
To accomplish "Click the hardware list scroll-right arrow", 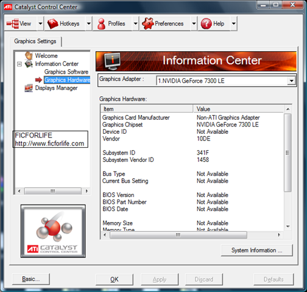I will [279, 235].
